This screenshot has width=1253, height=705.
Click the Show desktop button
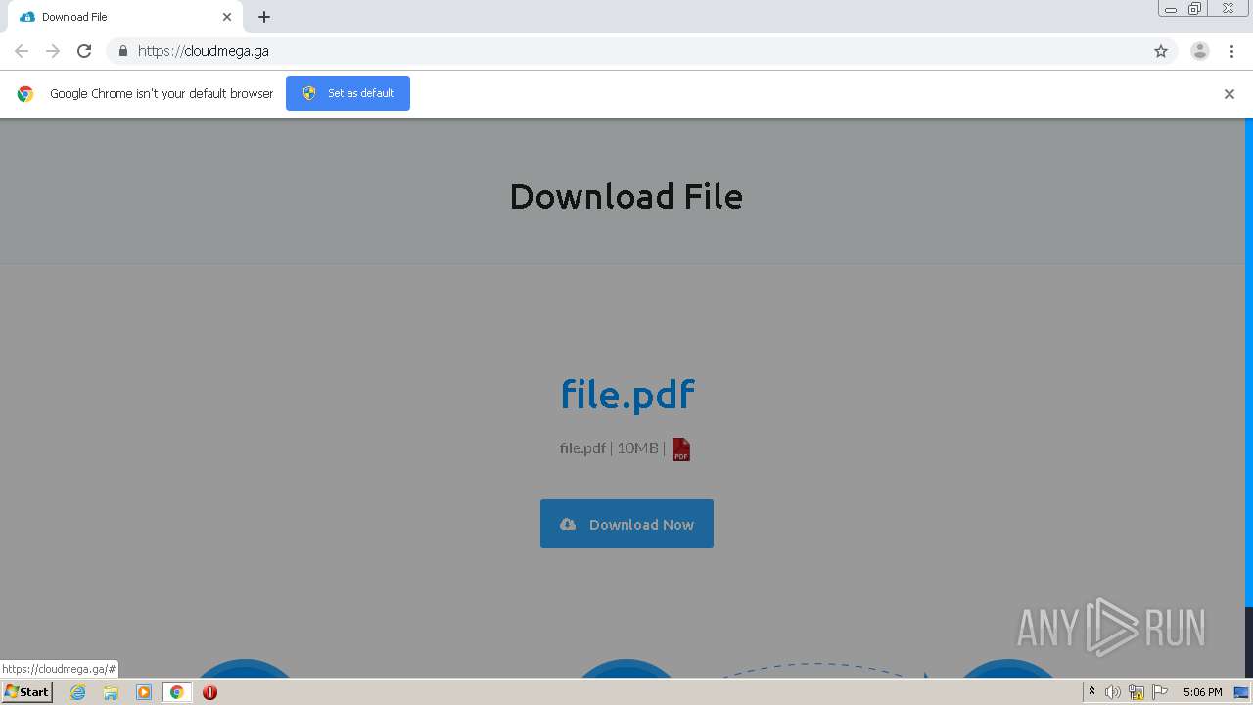coord(1241,692)
